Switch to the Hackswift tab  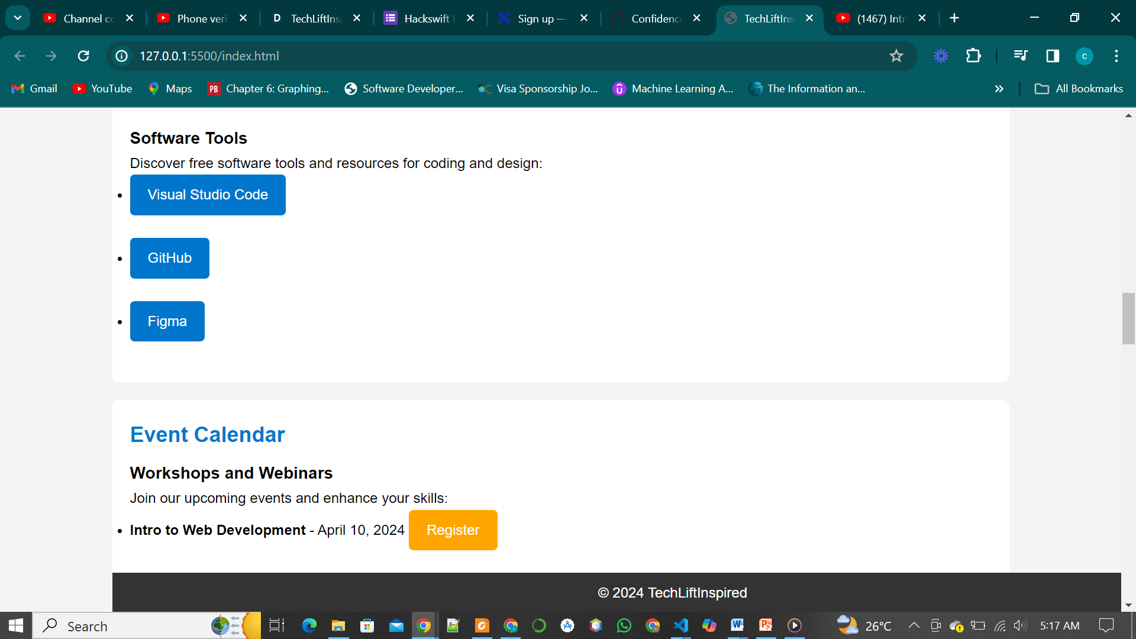click(x=426, y=18)
